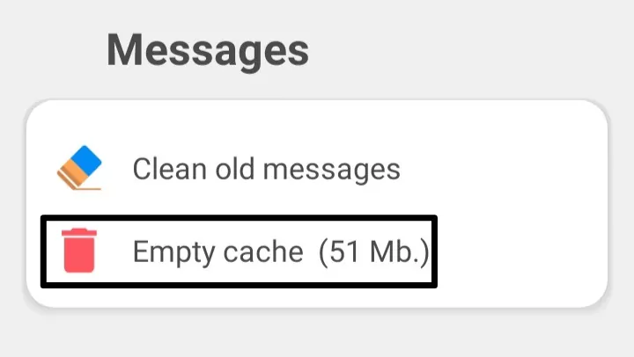Click the lid of the trash can icon

coord(79,231)
